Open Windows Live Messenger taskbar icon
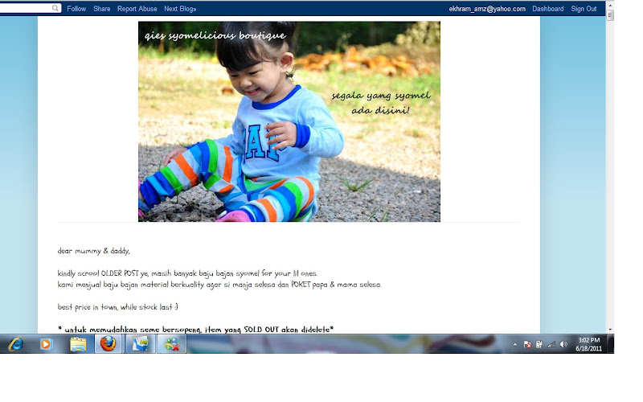The height and width of the screenshot is (402, 643). [172, 344]
